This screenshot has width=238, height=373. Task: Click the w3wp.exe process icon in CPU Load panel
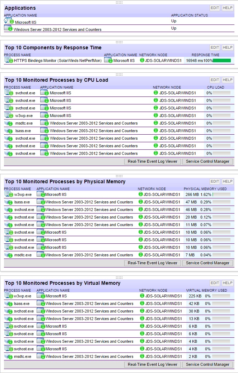(9, 115)
